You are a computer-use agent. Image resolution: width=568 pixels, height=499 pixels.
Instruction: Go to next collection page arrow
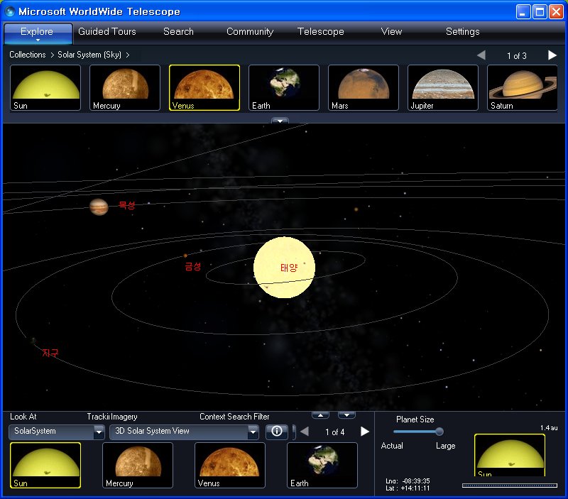pos(552,55)
